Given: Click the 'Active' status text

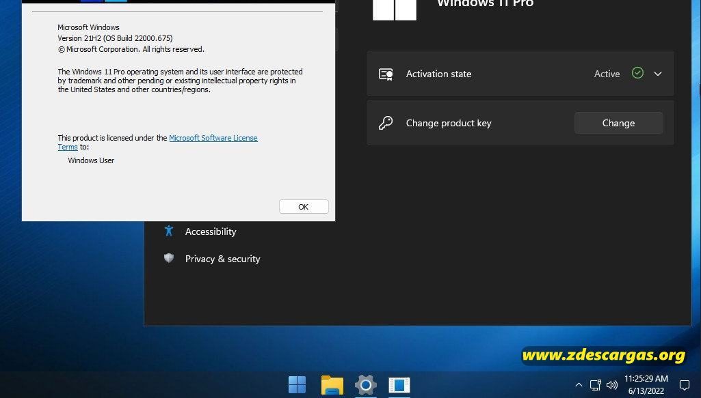Looking at the screenshot, I should (x=607, y=74).
